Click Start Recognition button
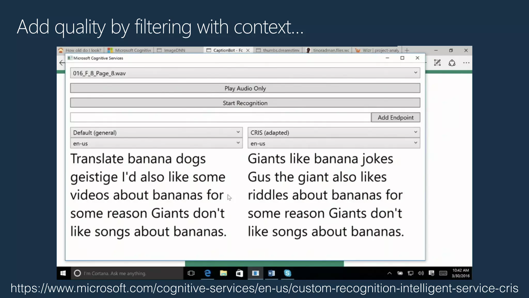Viewport: 529px width, 298px height. [x=245, y=103]
